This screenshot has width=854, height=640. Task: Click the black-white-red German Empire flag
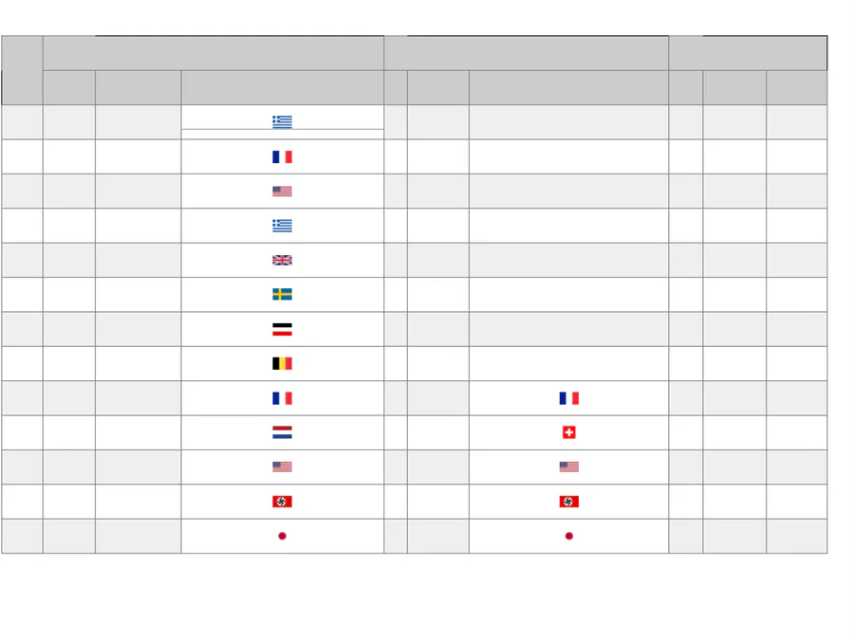tap(282, 329)
